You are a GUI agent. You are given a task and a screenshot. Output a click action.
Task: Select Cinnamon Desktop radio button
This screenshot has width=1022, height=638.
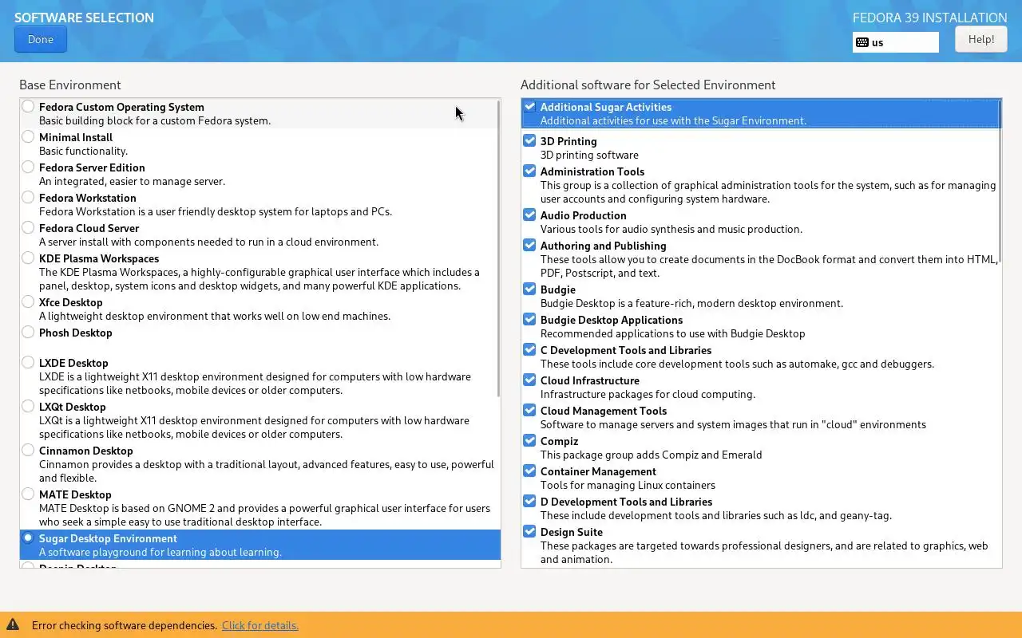[x=28, y=450]
